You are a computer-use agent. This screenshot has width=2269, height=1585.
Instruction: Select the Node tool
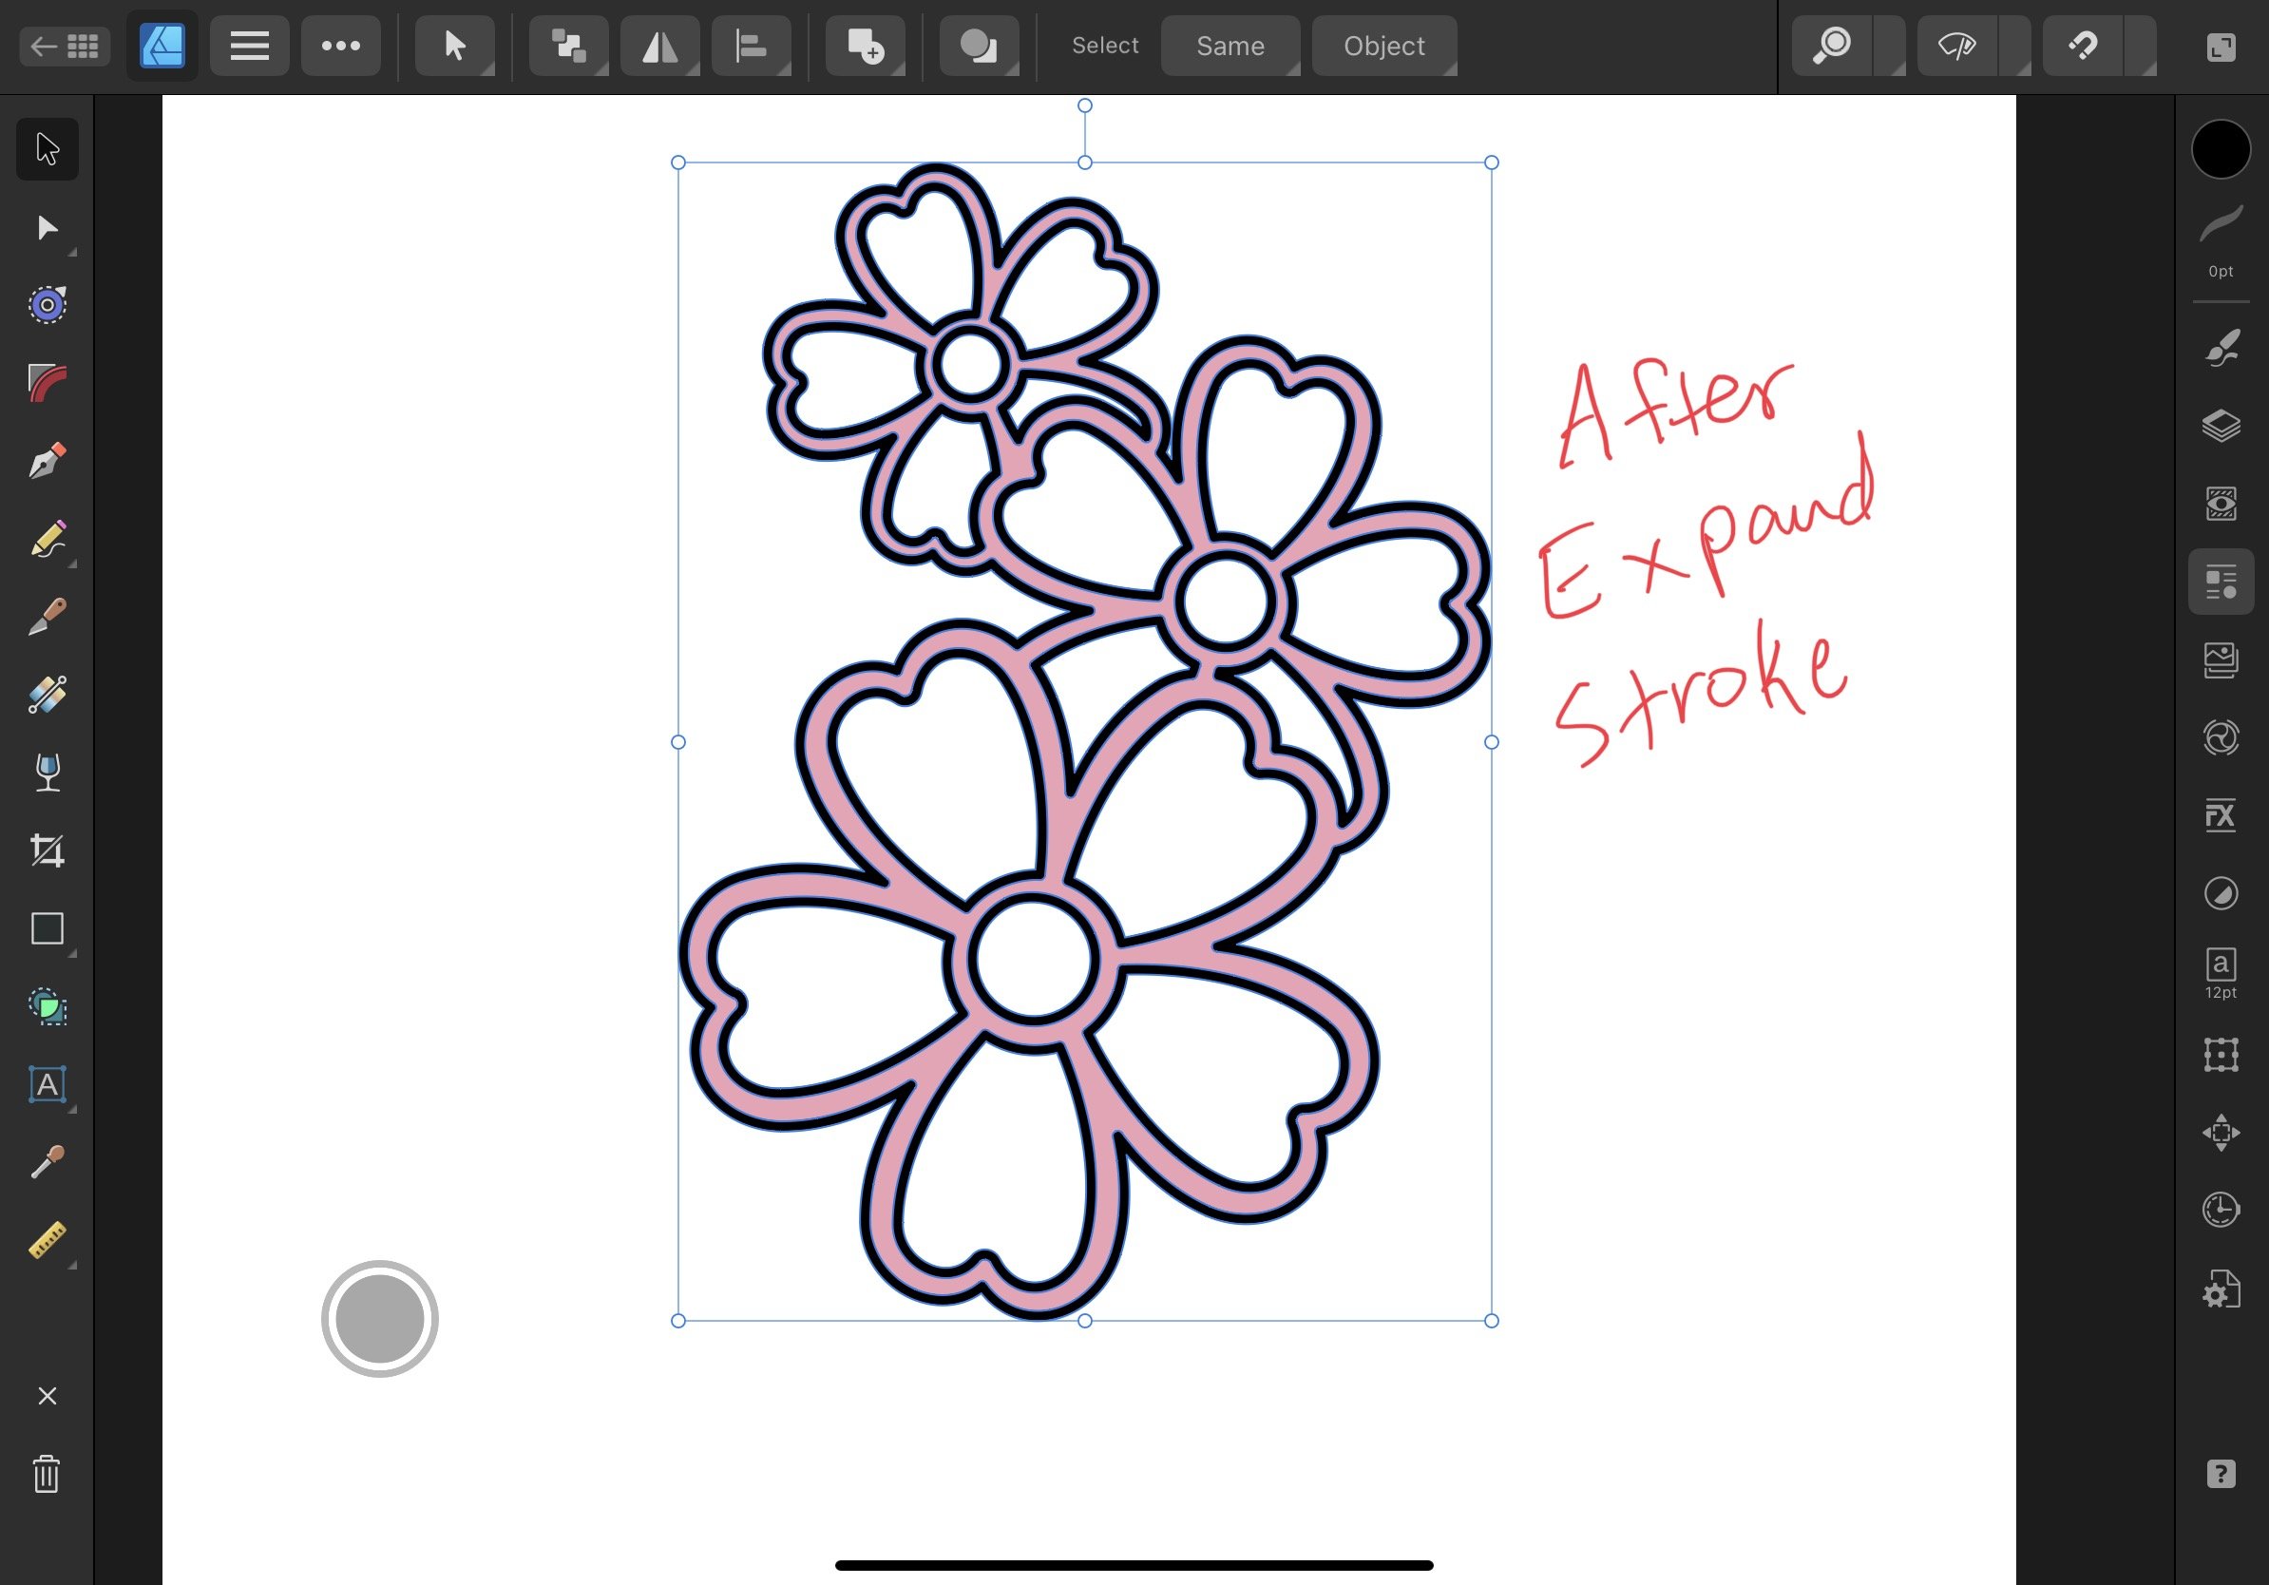pyautogui.click(x=47, y=228)
